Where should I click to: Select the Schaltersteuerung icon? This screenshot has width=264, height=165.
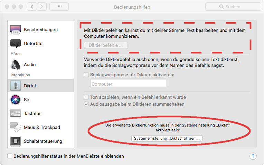(16, 141)
